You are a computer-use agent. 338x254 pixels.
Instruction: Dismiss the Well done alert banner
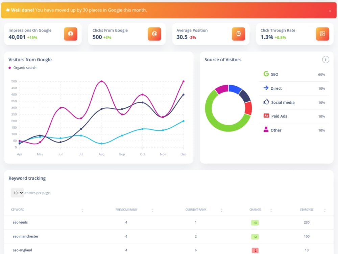tap(330, 11)
